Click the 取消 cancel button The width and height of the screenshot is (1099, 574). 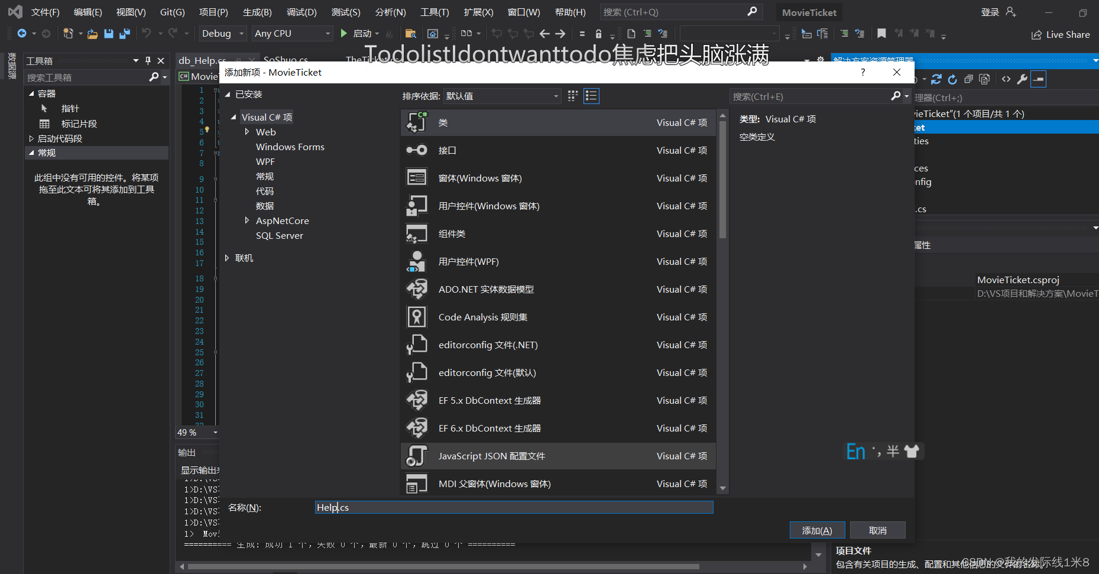point(877,530)
